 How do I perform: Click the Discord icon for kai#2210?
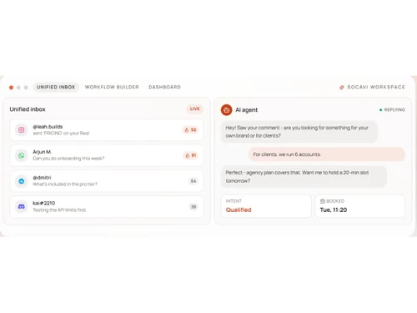click(22, 207)
